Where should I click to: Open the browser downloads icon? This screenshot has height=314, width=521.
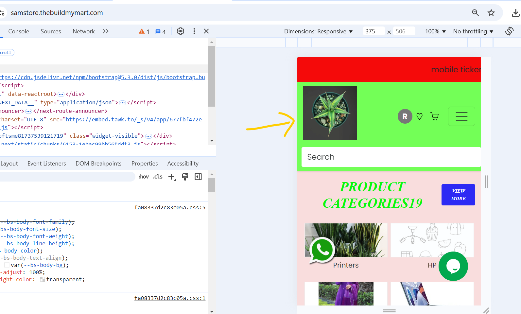515,13
